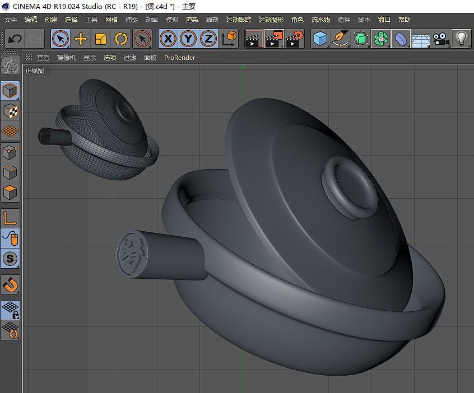Toggle the Tweak mouse mode icon

click(10, 238)
